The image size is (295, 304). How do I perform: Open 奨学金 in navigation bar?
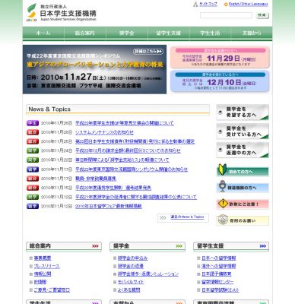point(127,33)
